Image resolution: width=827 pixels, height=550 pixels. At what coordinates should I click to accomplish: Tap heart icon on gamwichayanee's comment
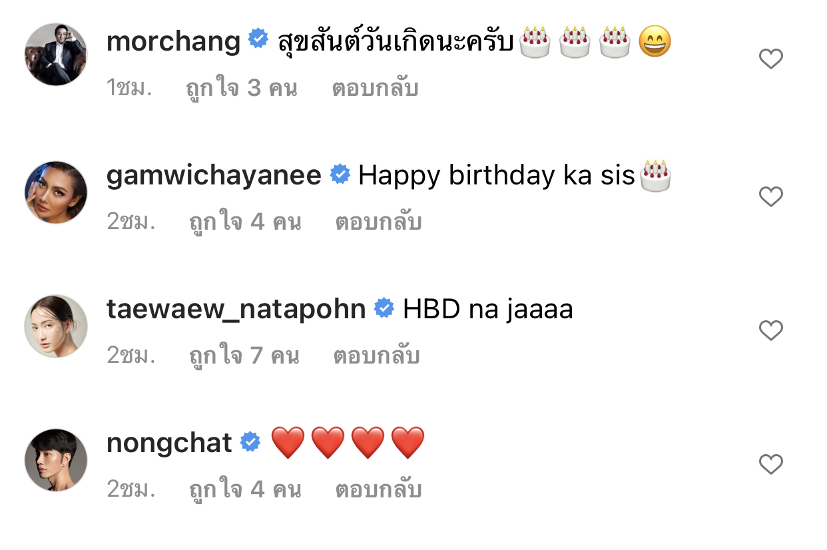tap(771, 196)
